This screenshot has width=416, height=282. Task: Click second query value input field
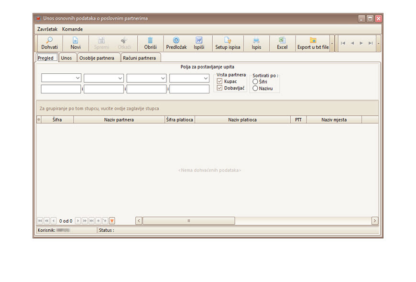point(104,89)
